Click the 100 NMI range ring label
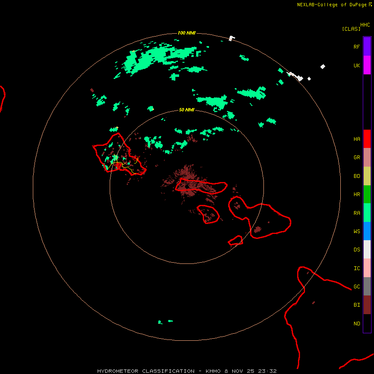Screen dimensions: 374x374 187,33
